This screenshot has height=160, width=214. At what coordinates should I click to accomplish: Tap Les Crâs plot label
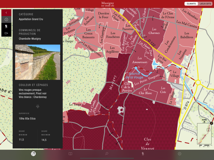tap(163, 90)
